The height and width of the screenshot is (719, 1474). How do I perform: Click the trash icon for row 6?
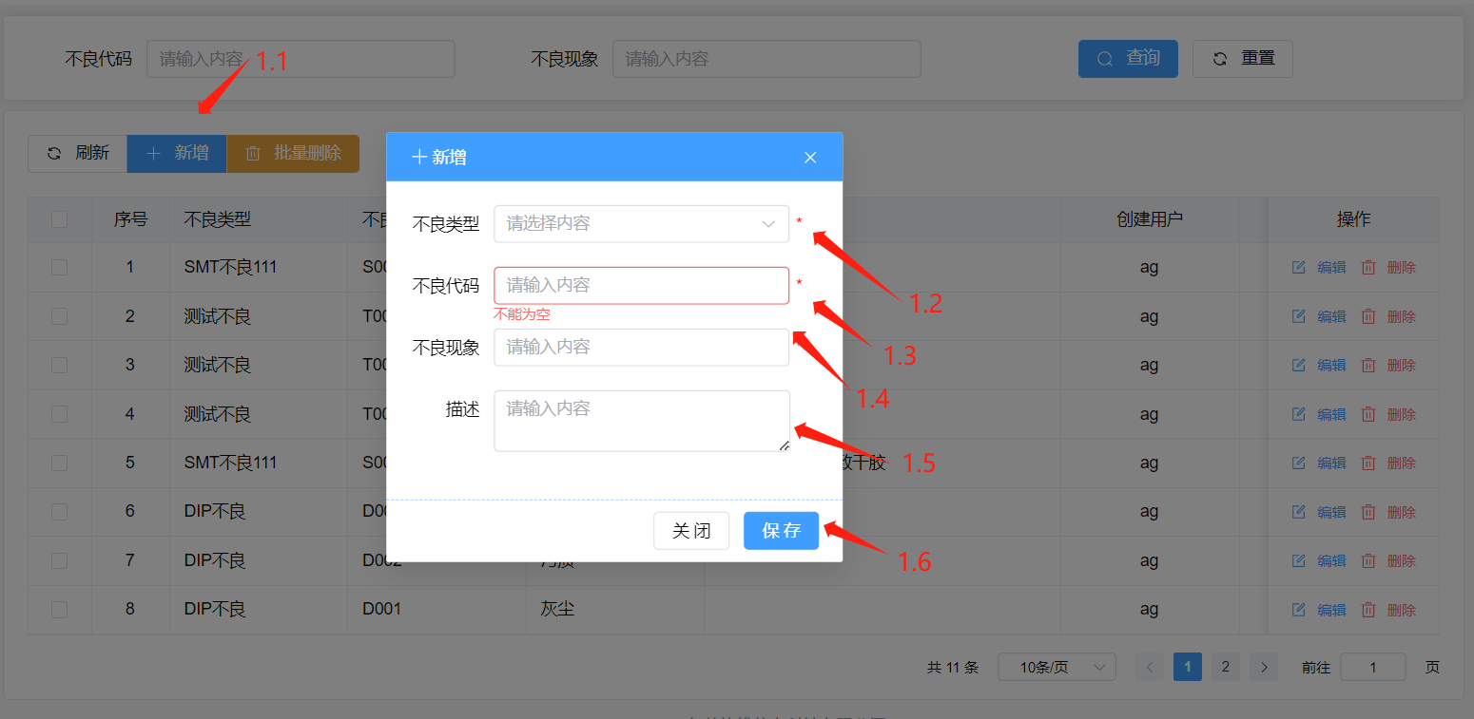(1368, 512)
